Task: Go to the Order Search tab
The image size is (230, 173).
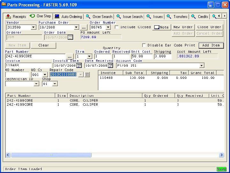Action: (99, 16)
